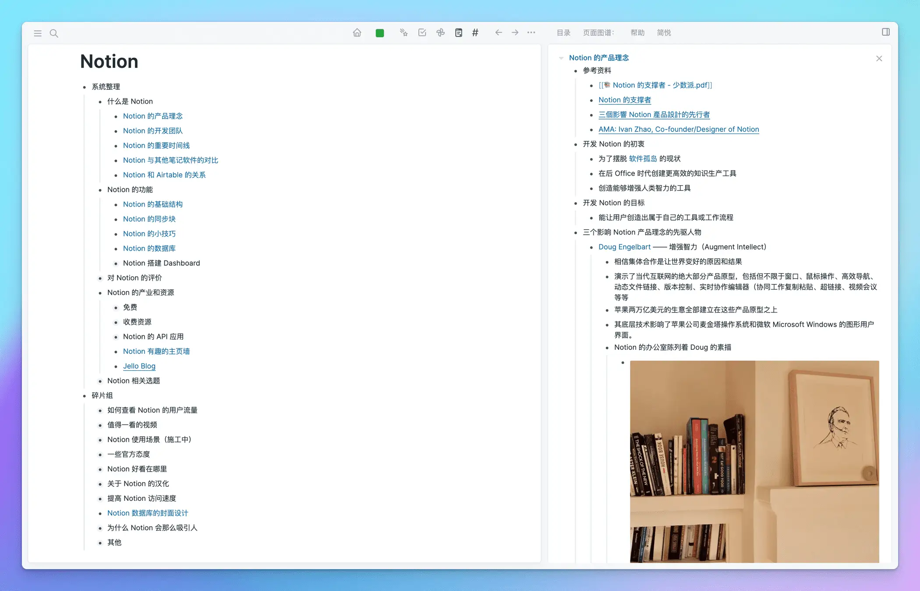920x591 pixels.
Task: Open the Notion 的同步块 link
Action: pyautogui.click(x=149, y=219)
